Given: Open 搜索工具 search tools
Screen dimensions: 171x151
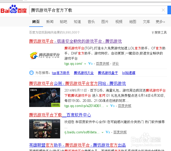Looking at the screenshot, I should click(x=159, y=33).
